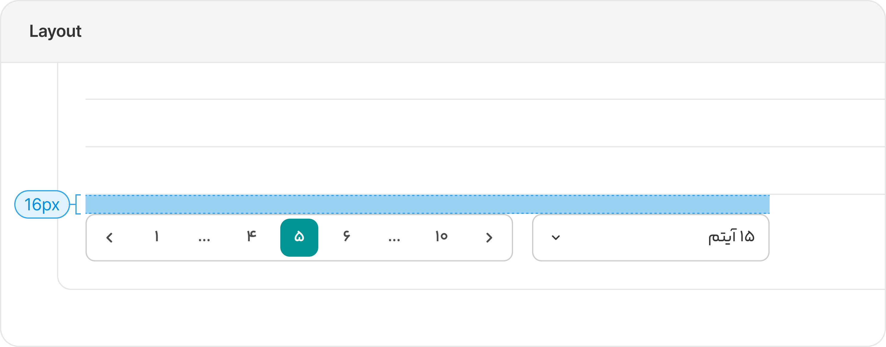This screenshot has height=347, width=886.
Task: Click the active teal page ۵ button
Action: [299, 238]
